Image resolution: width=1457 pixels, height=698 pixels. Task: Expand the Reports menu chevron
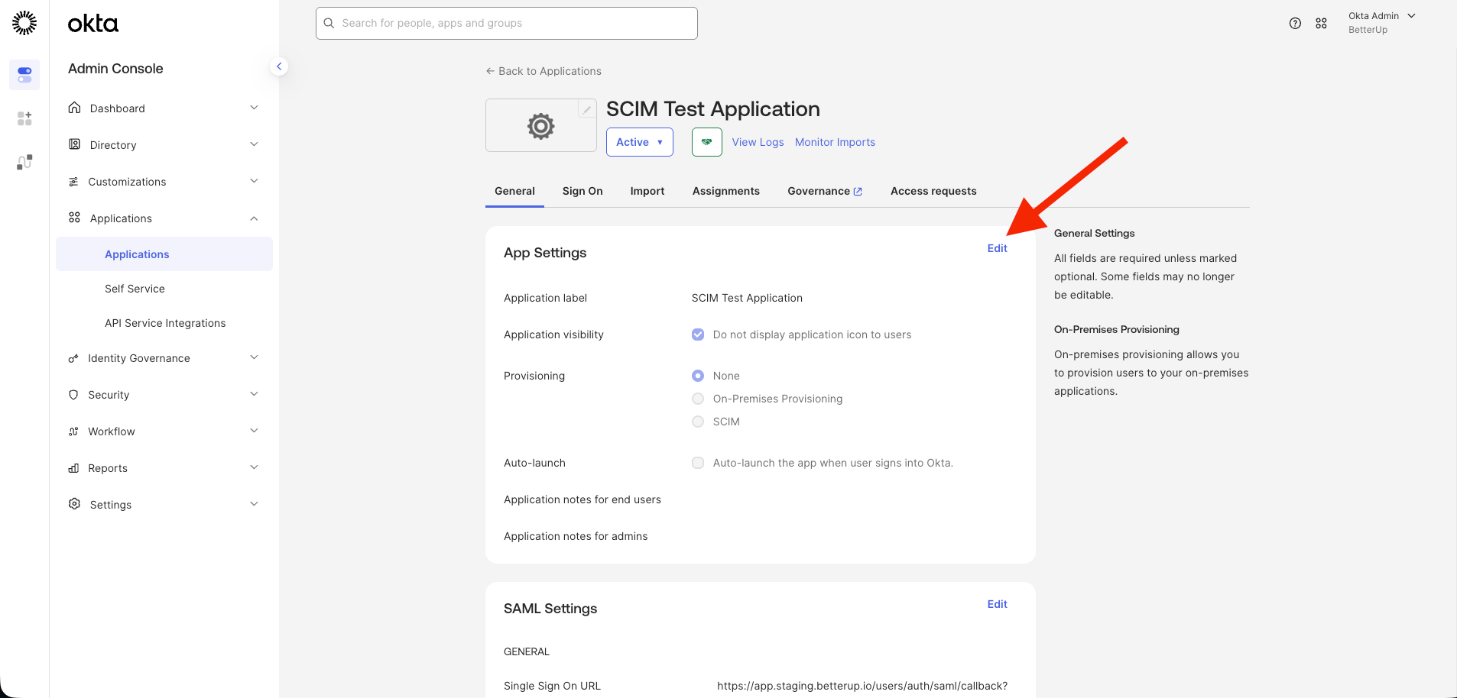tap(254, 467)
